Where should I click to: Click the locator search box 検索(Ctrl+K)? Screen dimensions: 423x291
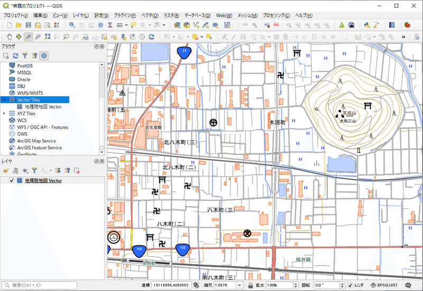[x=39, y=285]
